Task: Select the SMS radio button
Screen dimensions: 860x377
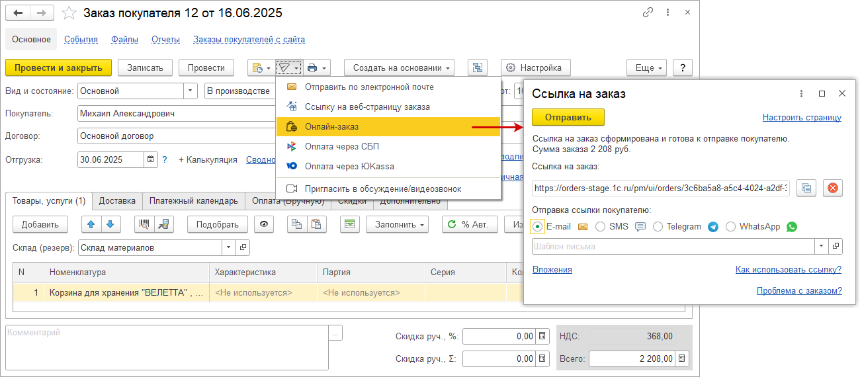Action: point(601,227)
